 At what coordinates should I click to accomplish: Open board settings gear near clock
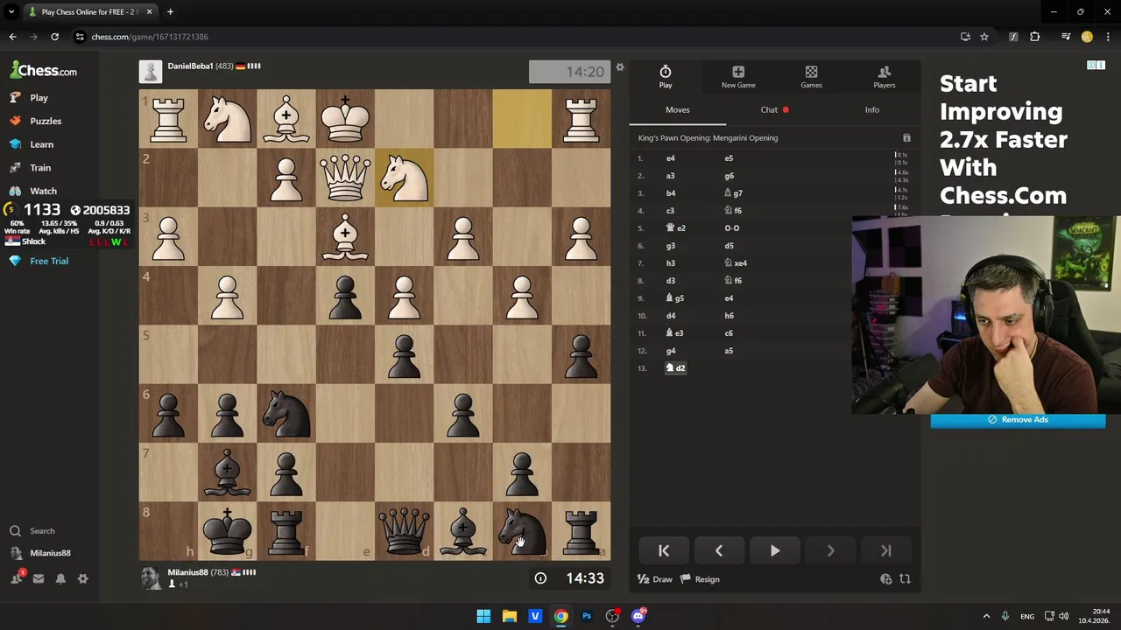(x=620, y=67)
